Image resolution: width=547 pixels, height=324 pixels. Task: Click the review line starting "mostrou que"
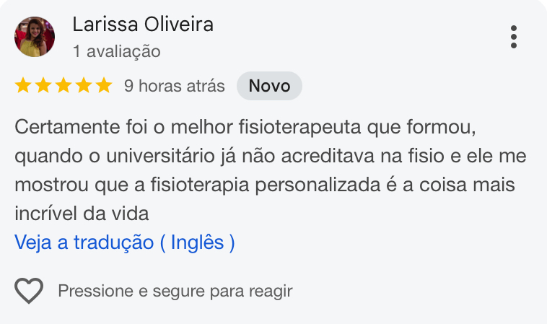click(x=264, y=185)
